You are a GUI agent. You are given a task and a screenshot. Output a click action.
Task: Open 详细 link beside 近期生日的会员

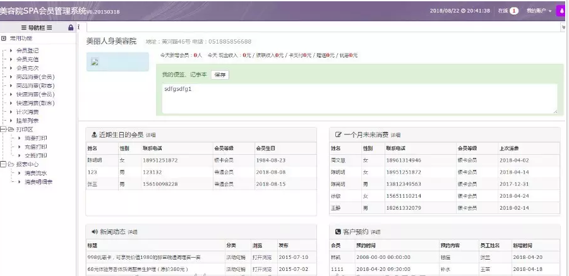click(150, 135)
